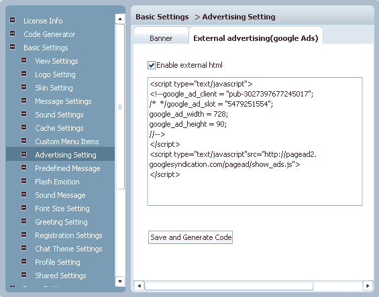The width and height of the screenshot is (379, 297).
Task: Click Basic Settings in breadcrumb header
Action: 162,17
